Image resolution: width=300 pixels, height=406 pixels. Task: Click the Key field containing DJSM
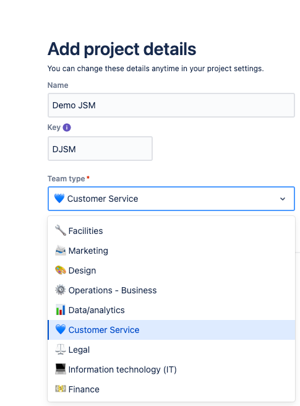(100, 149)
